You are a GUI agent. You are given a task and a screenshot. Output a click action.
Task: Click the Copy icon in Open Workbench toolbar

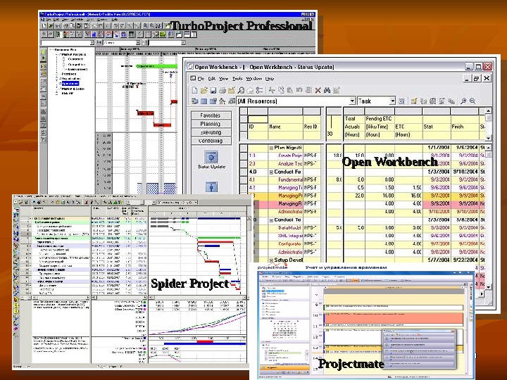[x=281, y=91]
